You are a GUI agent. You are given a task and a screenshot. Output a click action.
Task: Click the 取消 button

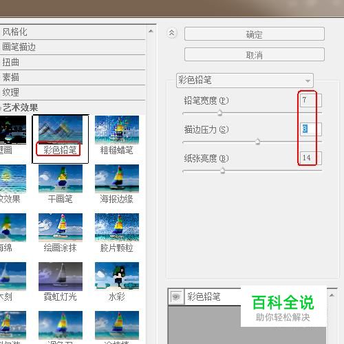tap(255, 54)
